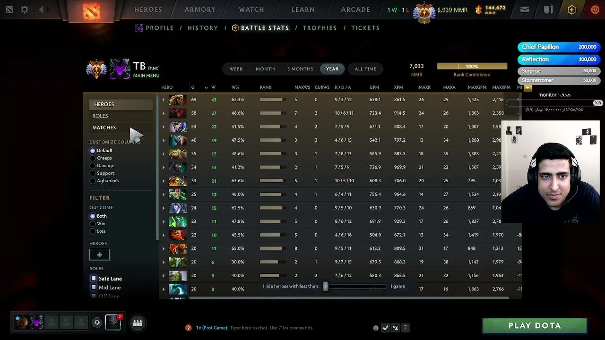605x340 pixels.
Task: Open the mail envelope icon
Action: coord(525,9)
